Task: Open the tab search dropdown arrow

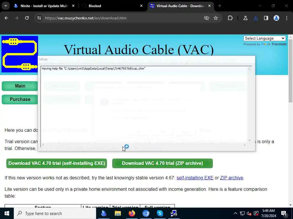Action: [x=6, y=6]
